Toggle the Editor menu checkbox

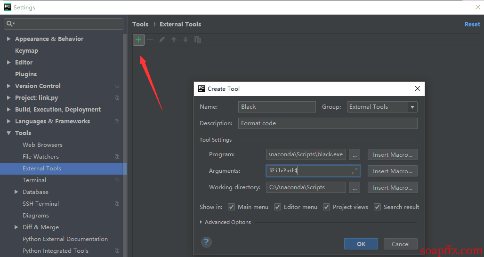coord(277,207)
